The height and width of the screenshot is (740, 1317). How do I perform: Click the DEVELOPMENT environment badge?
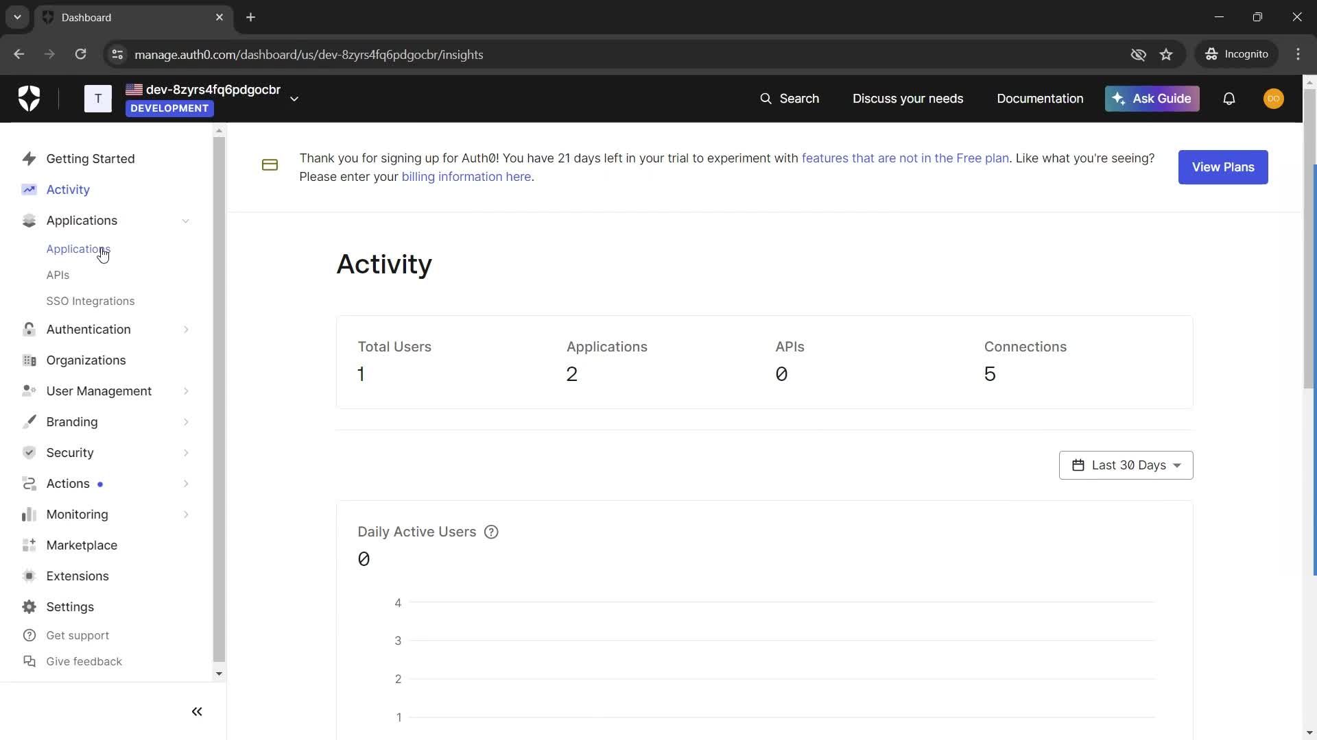click(x=169, y=108)
